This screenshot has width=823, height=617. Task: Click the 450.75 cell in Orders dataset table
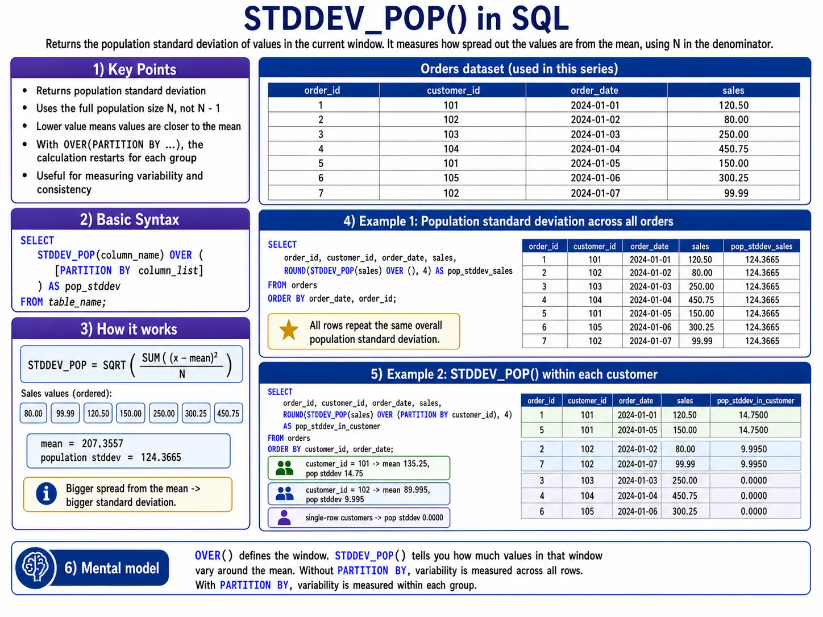tap(733, 149)
